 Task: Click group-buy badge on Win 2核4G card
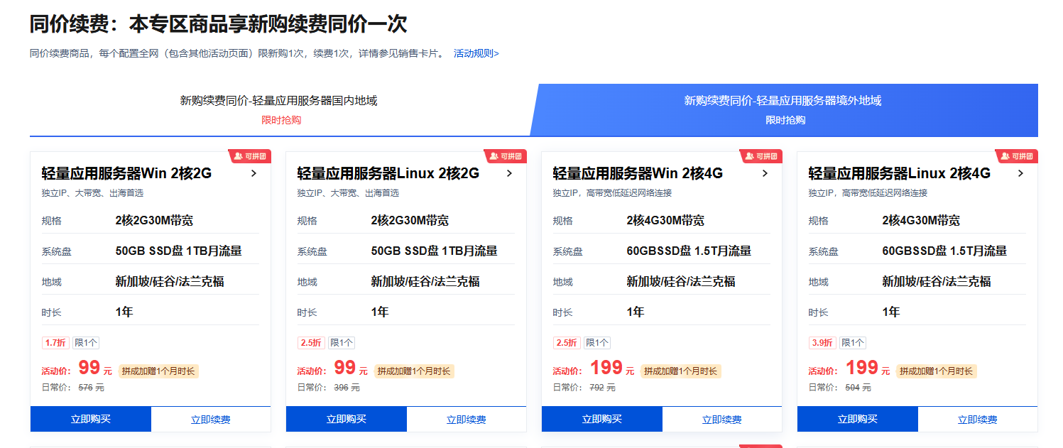click(761, 156)
